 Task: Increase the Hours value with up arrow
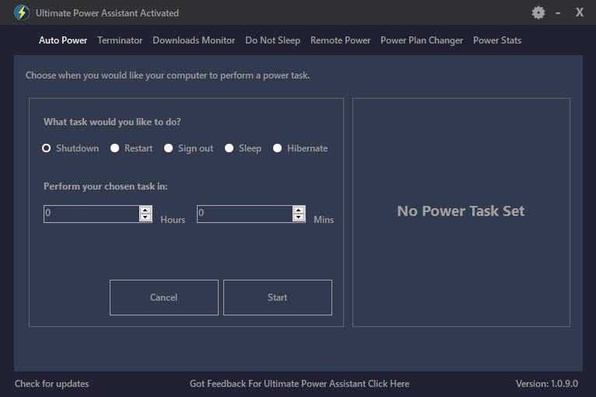[145, 210]
